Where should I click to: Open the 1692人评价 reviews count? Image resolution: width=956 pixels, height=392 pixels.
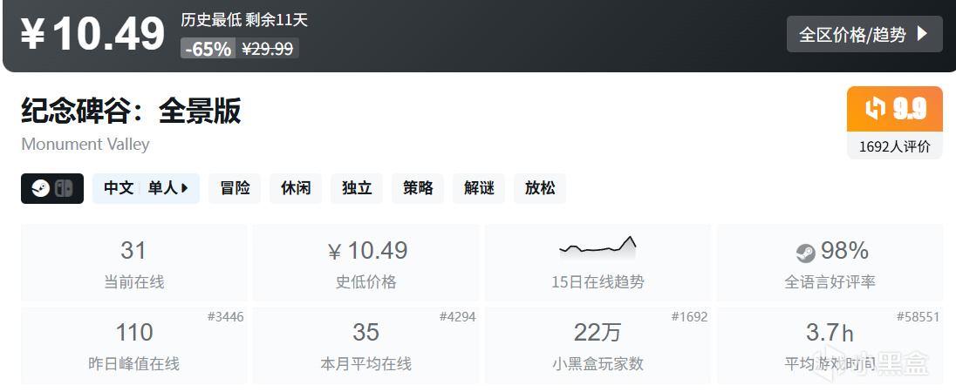pos(894,146)
